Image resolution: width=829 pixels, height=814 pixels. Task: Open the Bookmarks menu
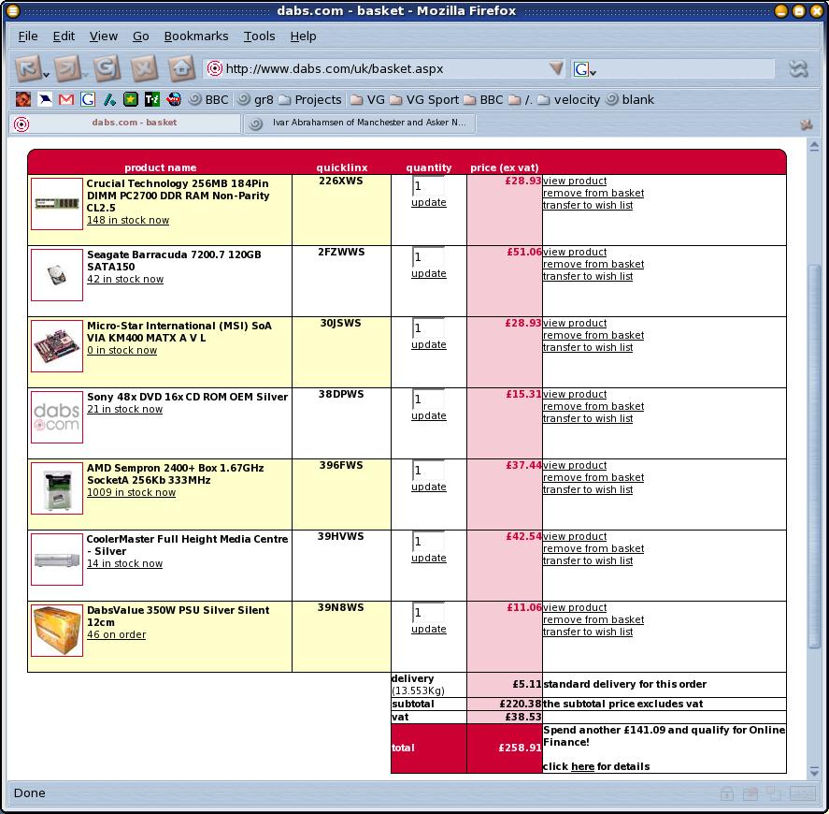[196, 36]
